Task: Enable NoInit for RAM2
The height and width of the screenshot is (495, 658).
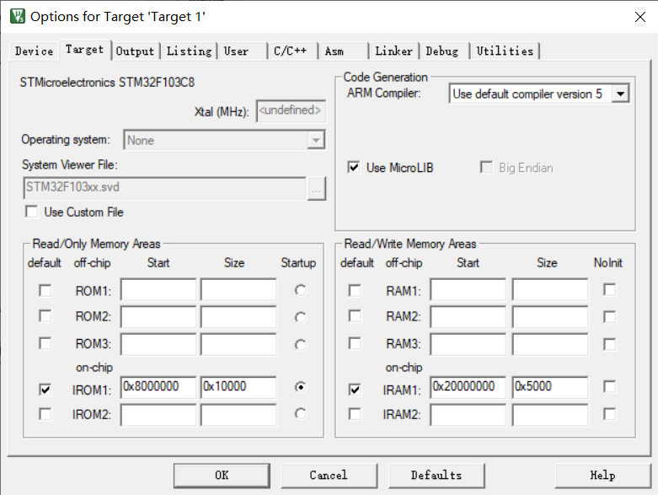Action: [609, 316]
